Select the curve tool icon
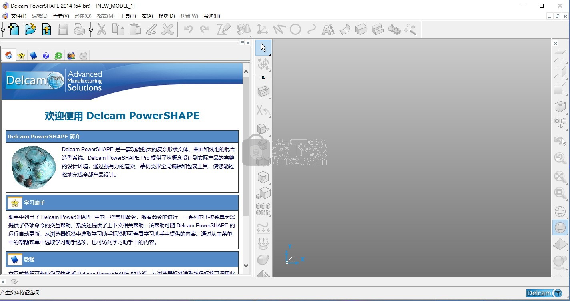 pos(311,29)
